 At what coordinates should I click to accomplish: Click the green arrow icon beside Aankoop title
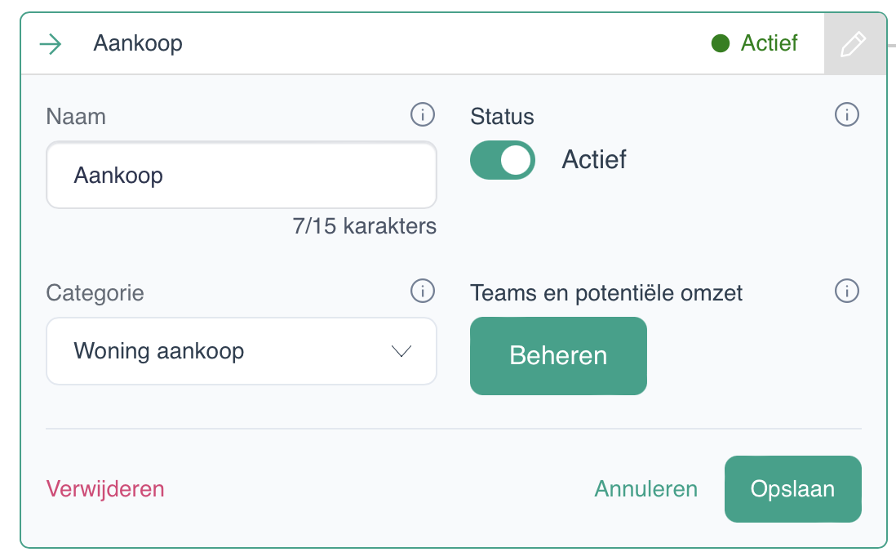[51, 44]
